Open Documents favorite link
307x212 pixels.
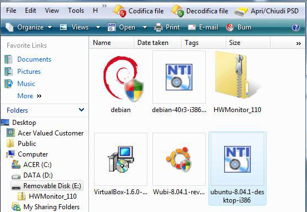point(34,59)
